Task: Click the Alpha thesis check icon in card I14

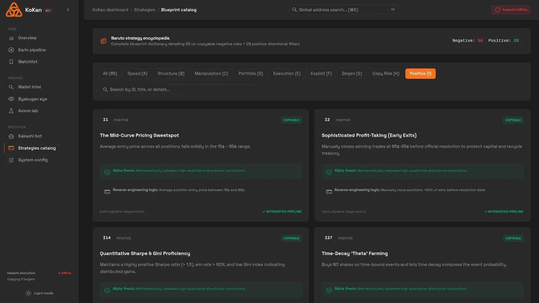Action: (107, 290)
